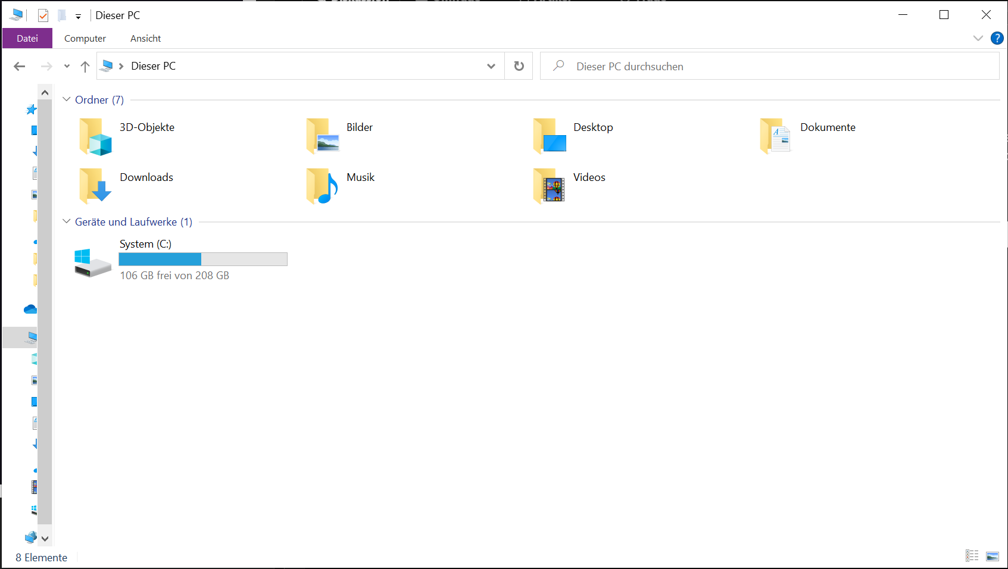Viewport: 1008px width, 569px height.
Task: Open the Customize Quick Access Toolbar dropdown
Action: click(x=78, y=17)
